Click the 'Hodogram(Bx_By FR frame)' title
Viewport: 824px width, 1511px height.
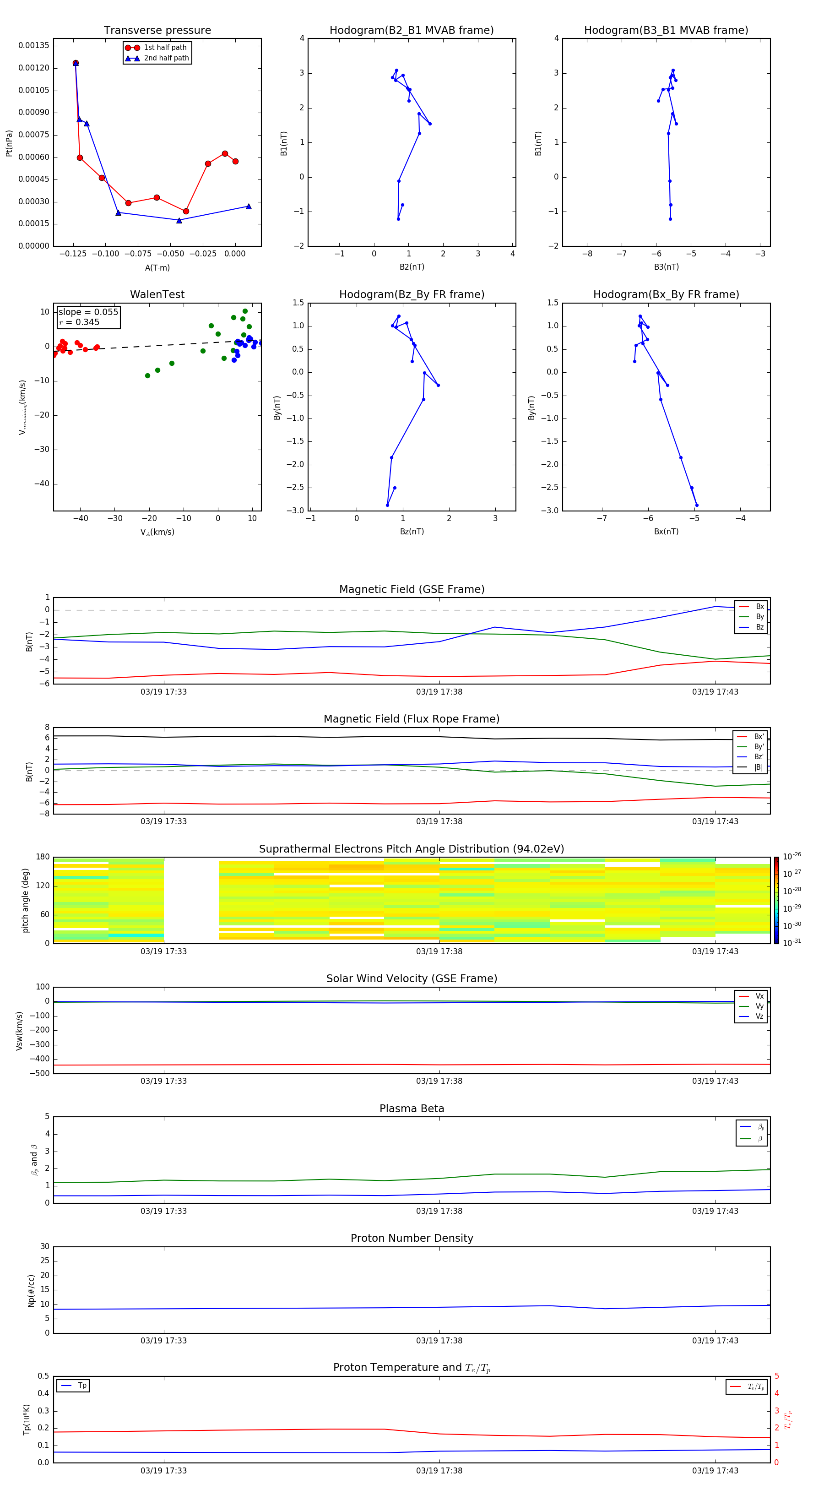coord(666,294)
